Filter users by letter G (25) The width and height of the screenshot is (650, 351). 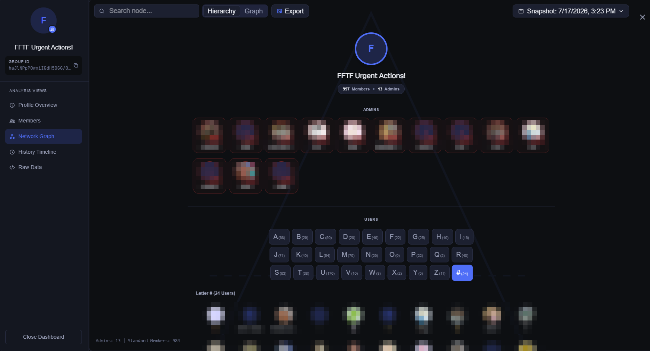click(x=418, y=237)
